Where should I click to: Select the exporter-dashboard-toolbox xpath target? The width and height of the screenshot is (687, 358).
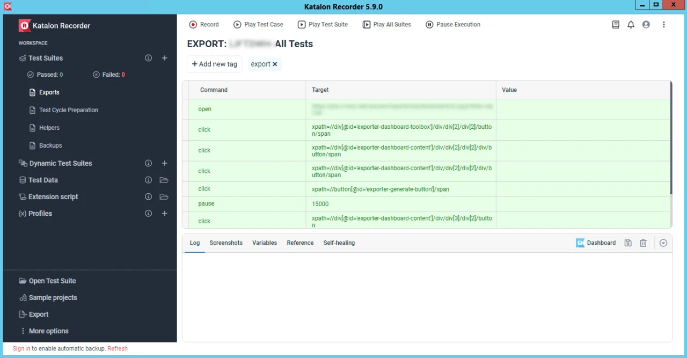point(401,130)
